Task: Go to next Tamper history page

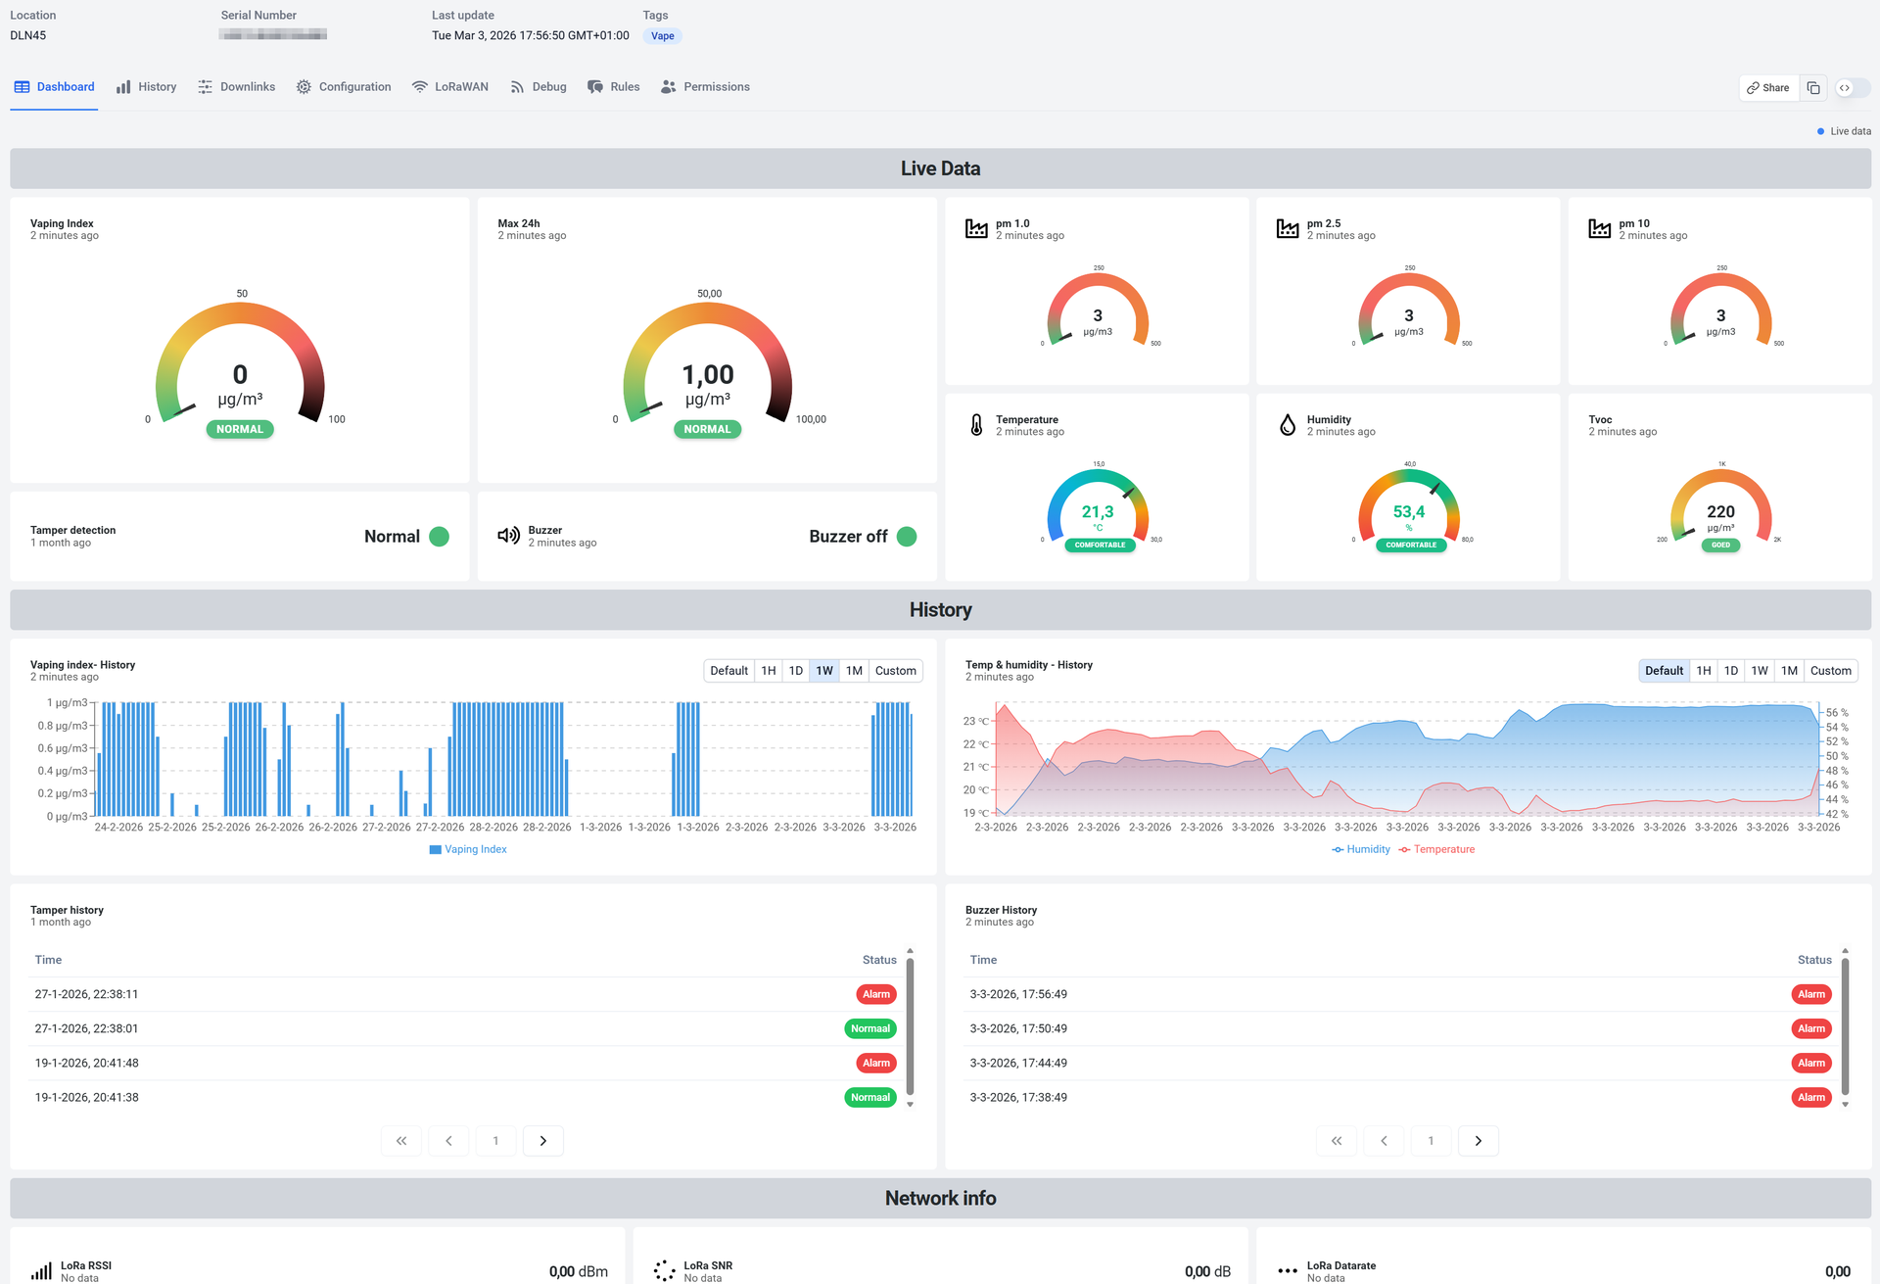Action: 543,1141
